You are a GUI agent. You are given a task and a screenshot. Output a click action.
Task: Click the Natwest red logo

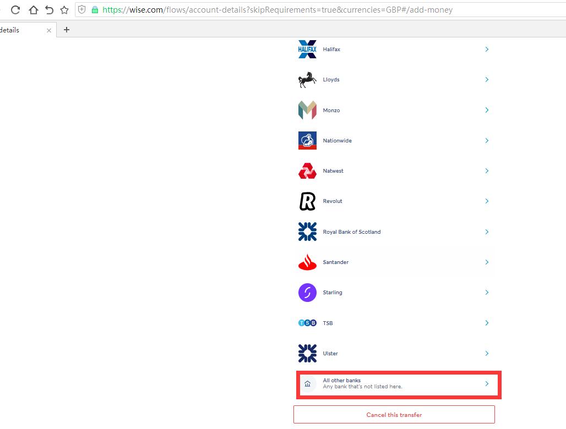[307, 171]
